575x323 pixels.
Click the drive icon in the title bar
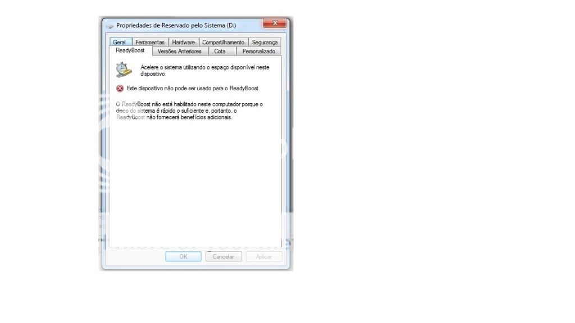(110, 26)
